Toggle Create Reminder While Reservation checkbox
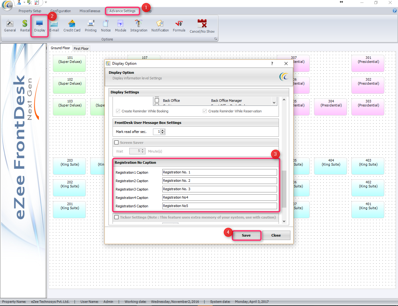Viewport: 398px width, 306px height. [205, 111]
